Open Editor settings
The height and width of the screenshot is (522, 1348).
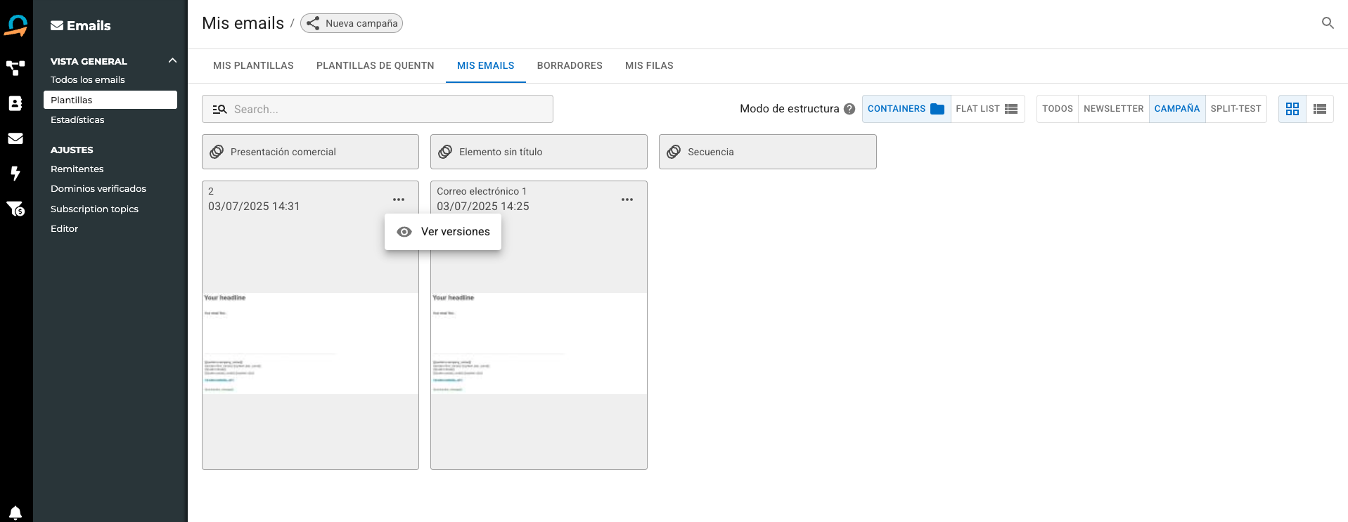pyautogui.click(x=65, y=229)
